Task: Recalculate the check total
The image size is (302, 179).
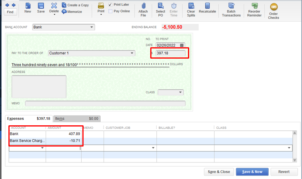Action: [x=207, y=8]
